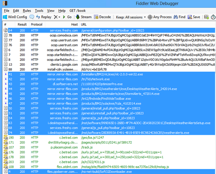Click the Go resume button
This screenshot has width=216, height=174.
point(67,17)
